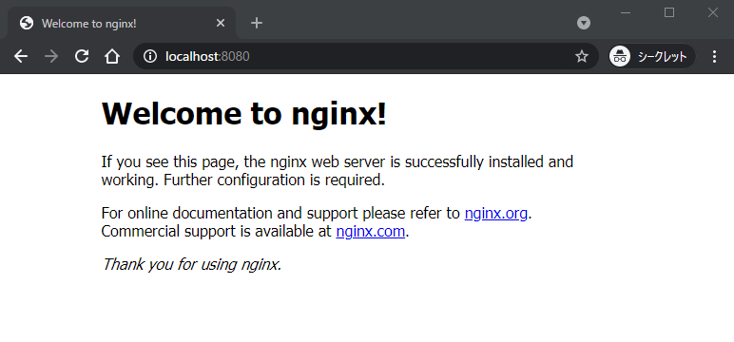Click globe favicon on the tab

tap(27, 23)
